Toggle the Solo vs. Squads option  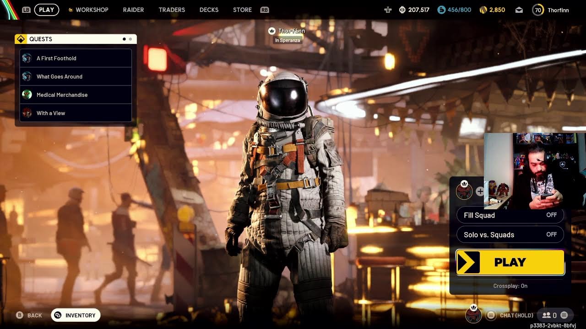510,235
